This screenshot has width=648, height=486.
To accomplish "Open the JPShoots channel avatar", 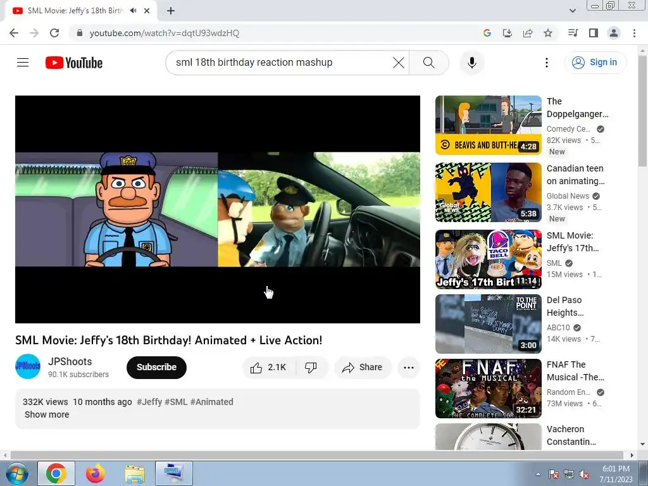I will tap(28, 366).
